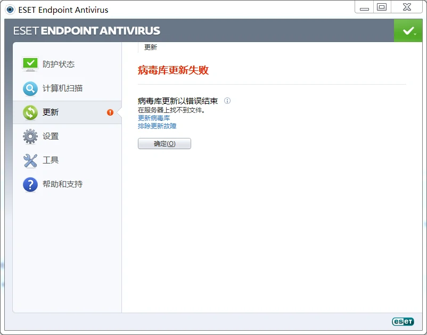This screenshot has height=335, width=427.
Task: Expand the green checkmark status dropdown
Action: [408, 31]
